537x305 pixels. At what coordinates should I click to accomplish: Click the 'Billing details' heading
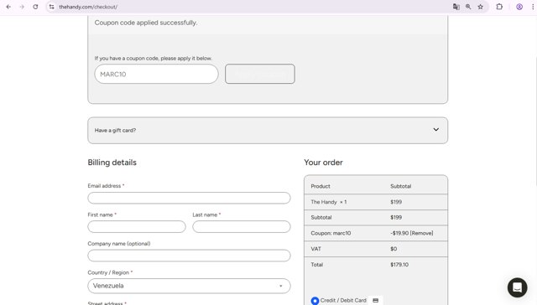click(112, 163)
